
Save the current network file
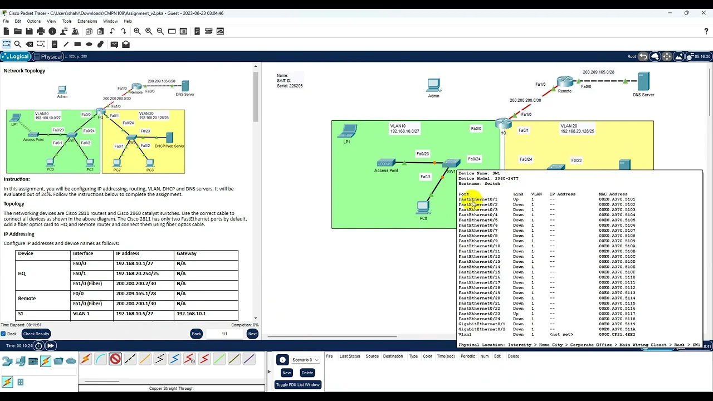(x=30, y=31)
